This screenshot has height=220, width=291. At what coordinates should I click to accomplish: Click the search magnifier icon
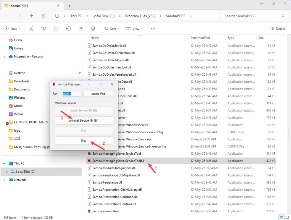point(283,16)
